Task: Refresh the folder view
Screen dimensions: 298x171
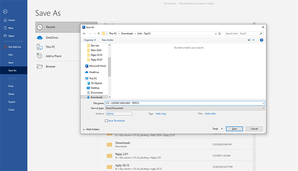Action: pos(220,33)
